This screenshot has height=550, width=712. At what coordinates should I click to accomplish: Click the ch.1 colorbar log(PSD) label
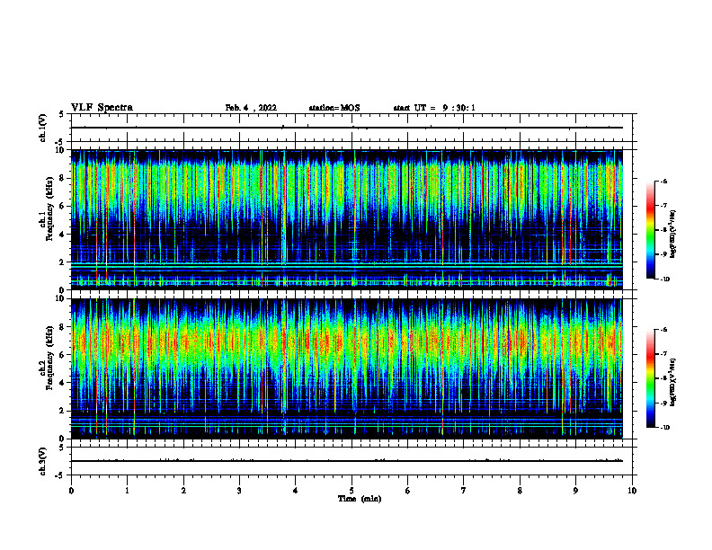click(x=672, y=235)
